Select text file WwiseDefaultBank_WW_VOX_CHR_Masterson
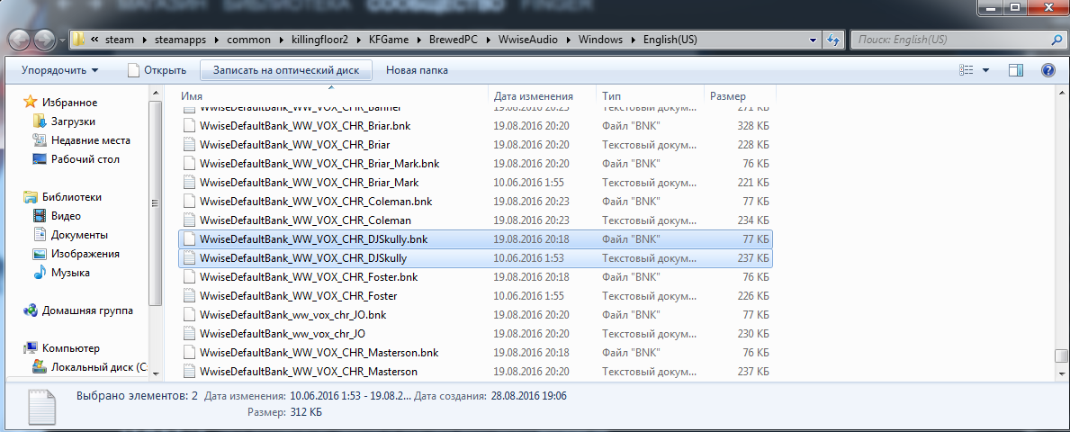This screenshot has height=432, width=1070. 476,372
